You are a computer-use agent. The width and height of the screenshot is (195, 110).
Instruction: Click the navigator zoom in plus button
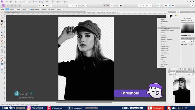(193, 74)
